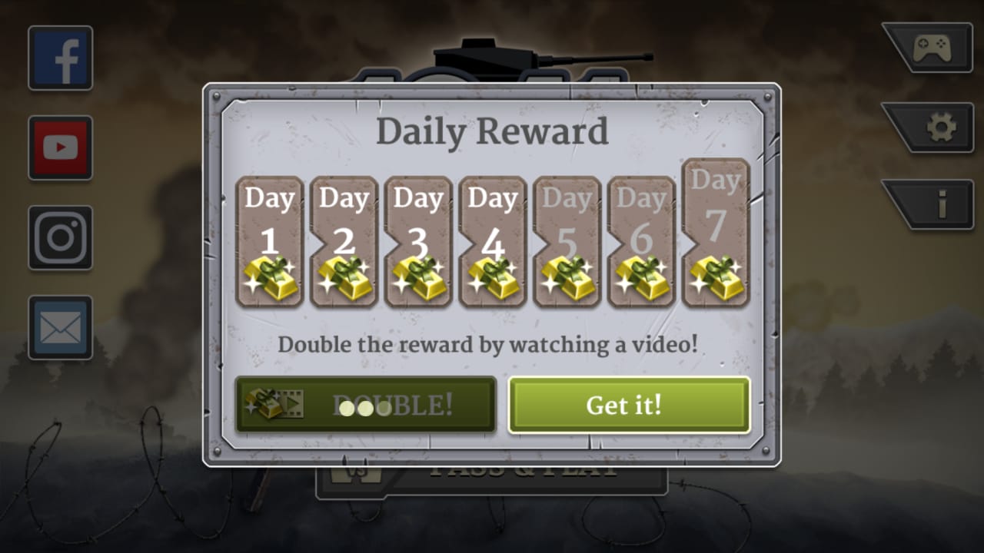This screenshot has width=984, height=553.
Task: Click the DOUBLE! video reward button
Action: click(365, 405)
